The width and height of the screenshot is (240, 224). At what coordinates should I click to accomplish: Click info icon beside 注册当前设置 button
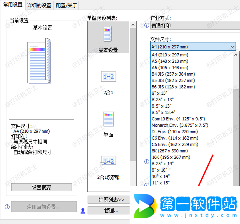tap(7, 207)
